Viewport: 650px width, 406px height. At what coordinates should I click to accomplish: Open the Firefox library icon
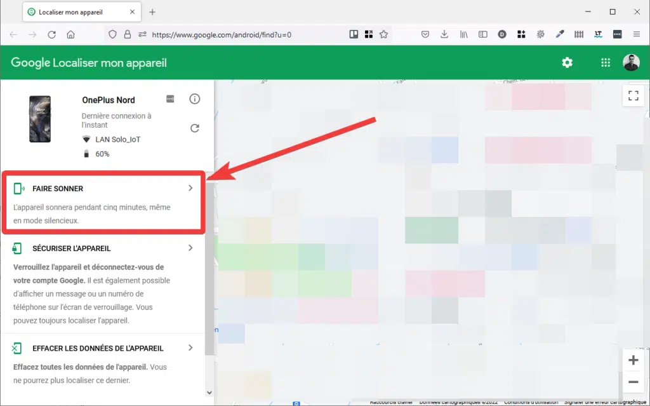pos(464,34)
